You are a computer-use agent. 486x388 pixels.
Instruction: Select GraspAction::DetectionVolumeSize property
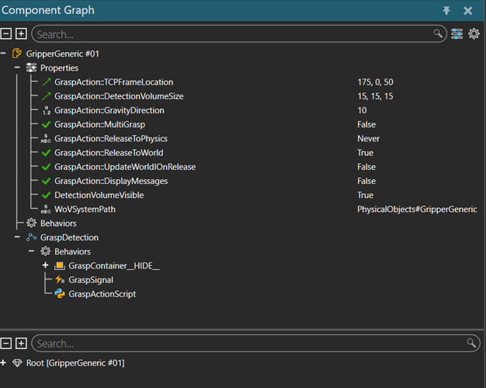pos(119,96)
